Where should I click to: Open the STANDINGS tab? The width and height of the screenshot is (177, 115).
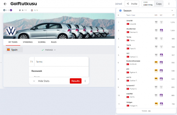tap(28, 42)
